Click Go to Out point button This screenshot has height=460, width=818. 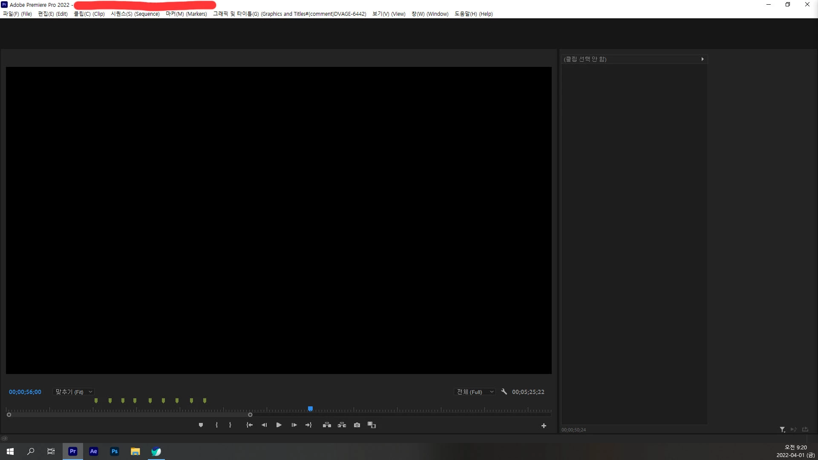click(308, 425)
